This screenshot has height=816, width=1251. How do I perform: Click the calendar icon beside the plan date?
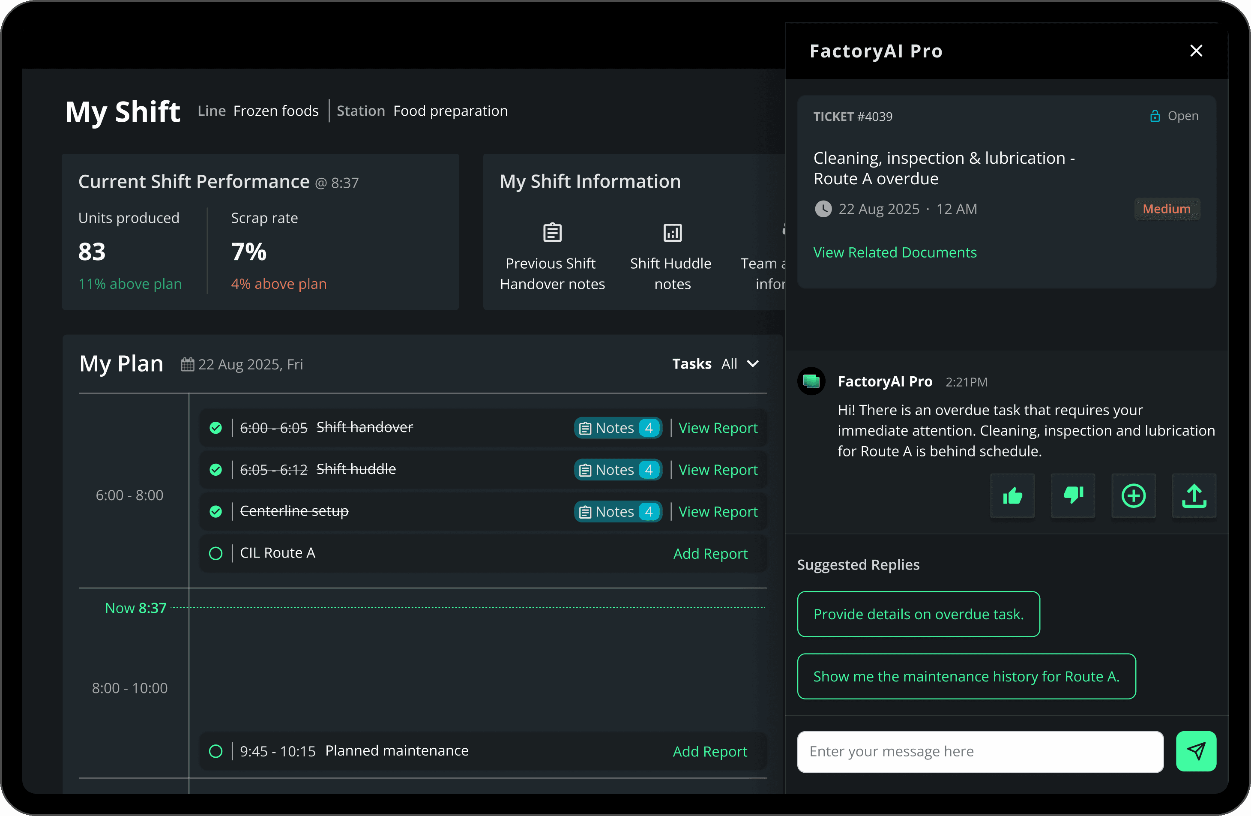coord(187,363)
